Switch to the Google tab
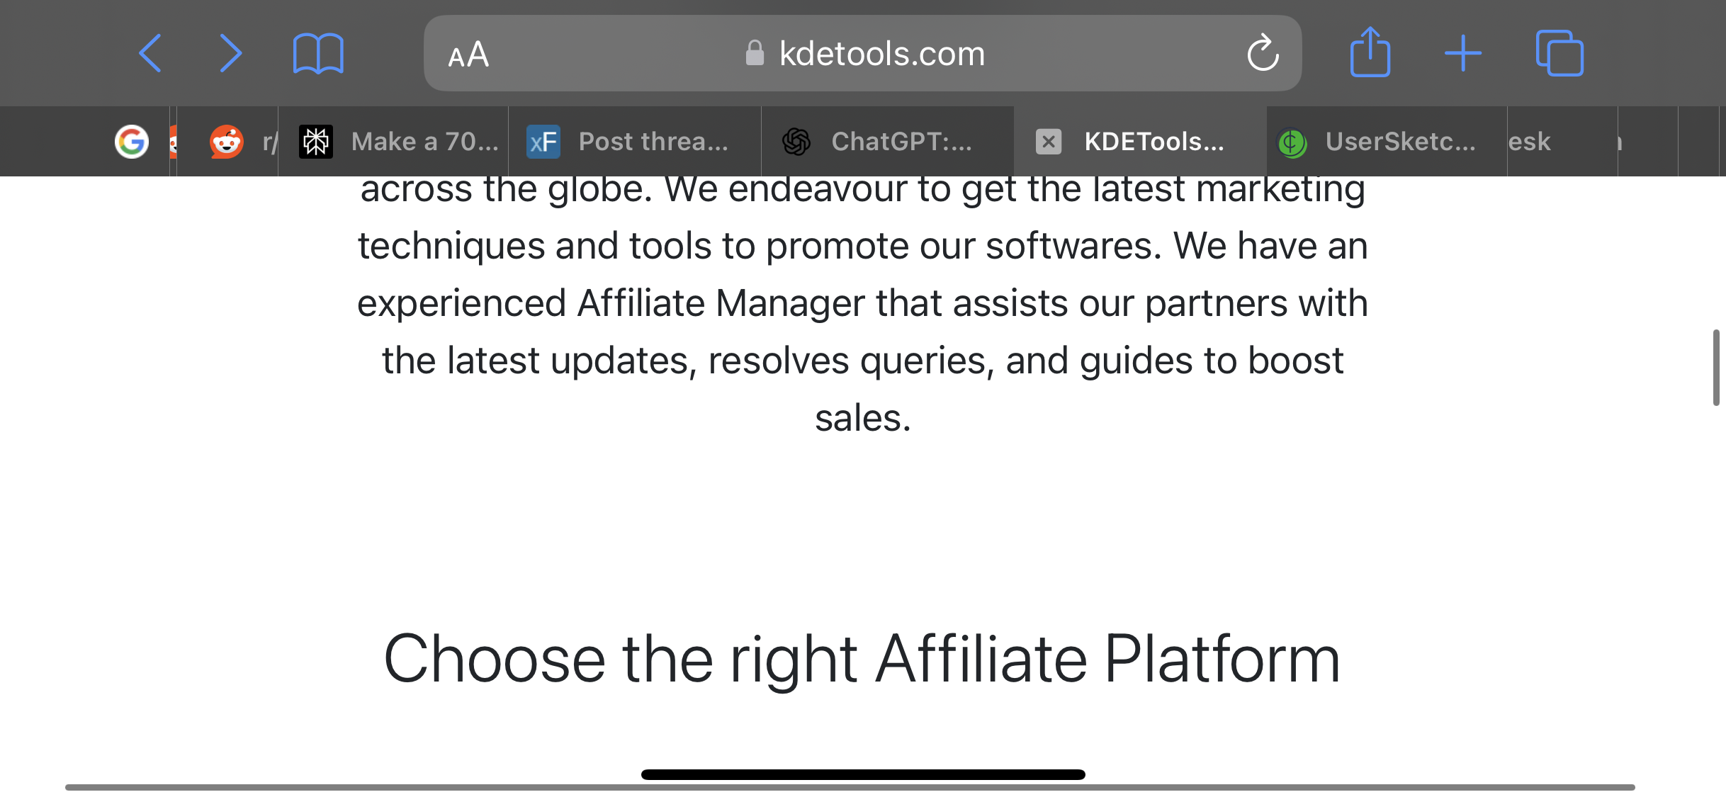The height and width of the screenshot is (797, 1726). click(x=132, y=142)
